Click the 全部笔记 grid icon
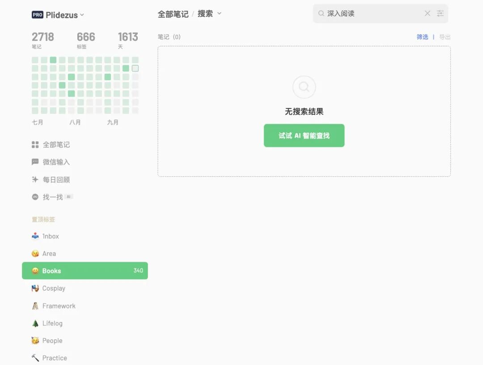 35,144
